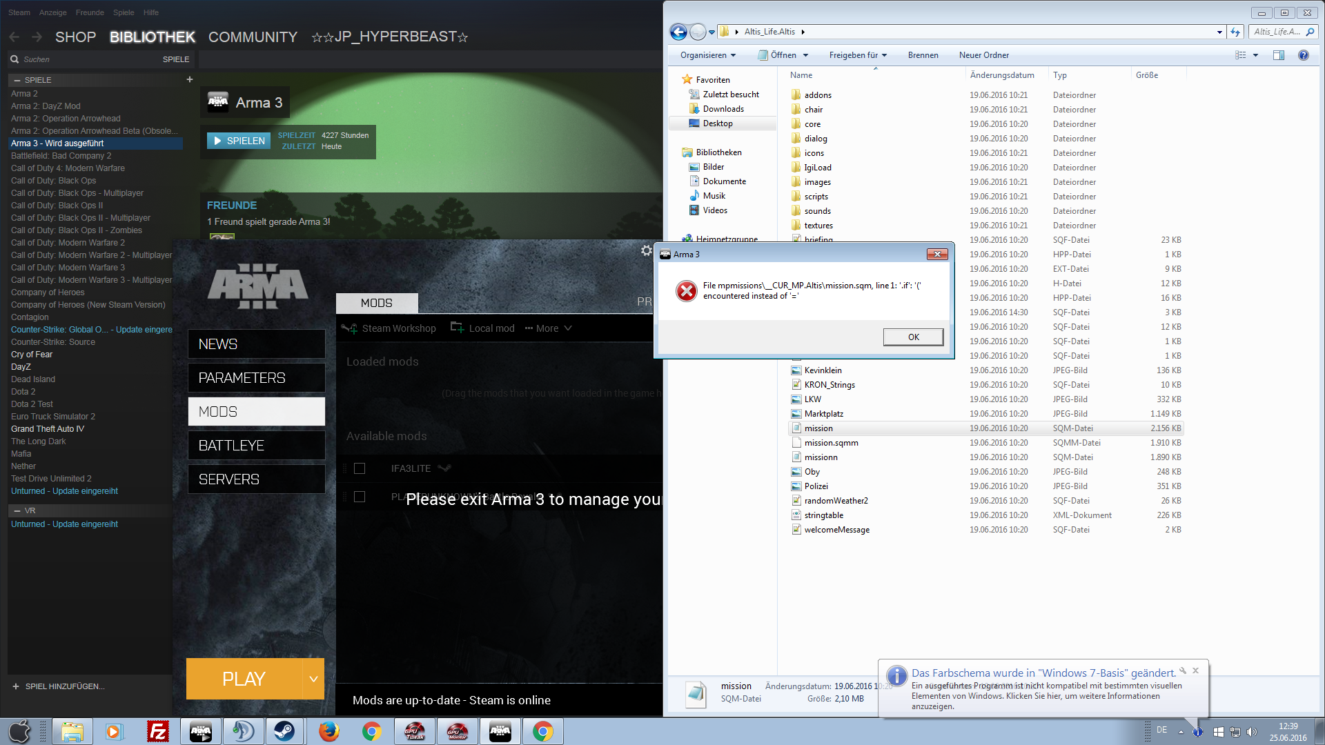This screenshot has height=745, width=1325.
Task: Add a game category with plus icon
Action: pos(189,79)
